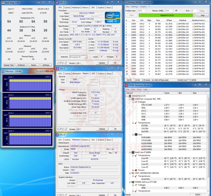Click the Voltages lightning icon under ASUSTeK
Image resolution: width=211 pixels, height=196 pixels.
tap(136, 102)
